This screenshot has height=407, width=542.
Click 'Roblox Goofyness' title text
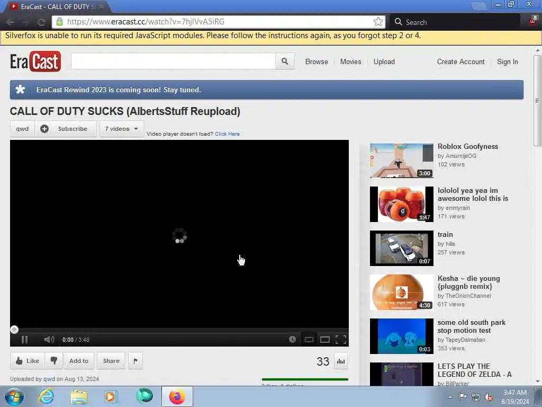click(x=468, y=146)
